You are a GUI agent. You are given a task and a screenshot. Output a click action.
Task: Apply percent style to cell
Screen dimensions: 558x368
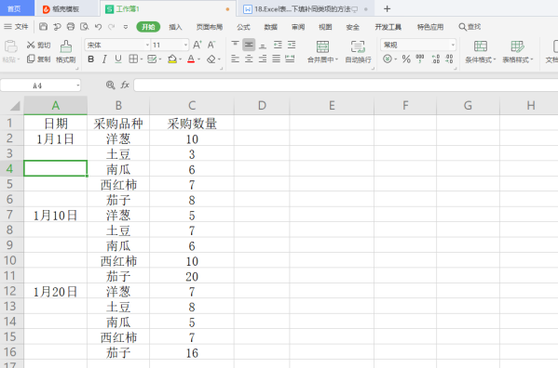[x=406, y=59]
